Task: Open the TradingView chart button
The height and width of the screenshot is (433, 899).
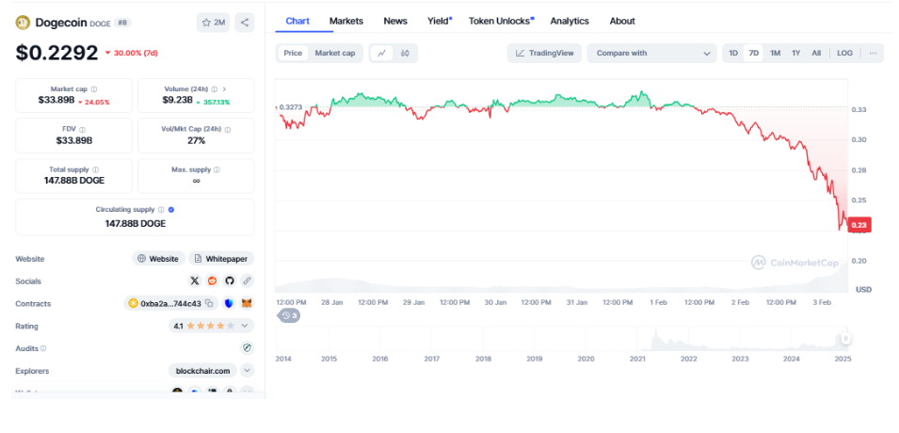Action: tap(545, 53)
